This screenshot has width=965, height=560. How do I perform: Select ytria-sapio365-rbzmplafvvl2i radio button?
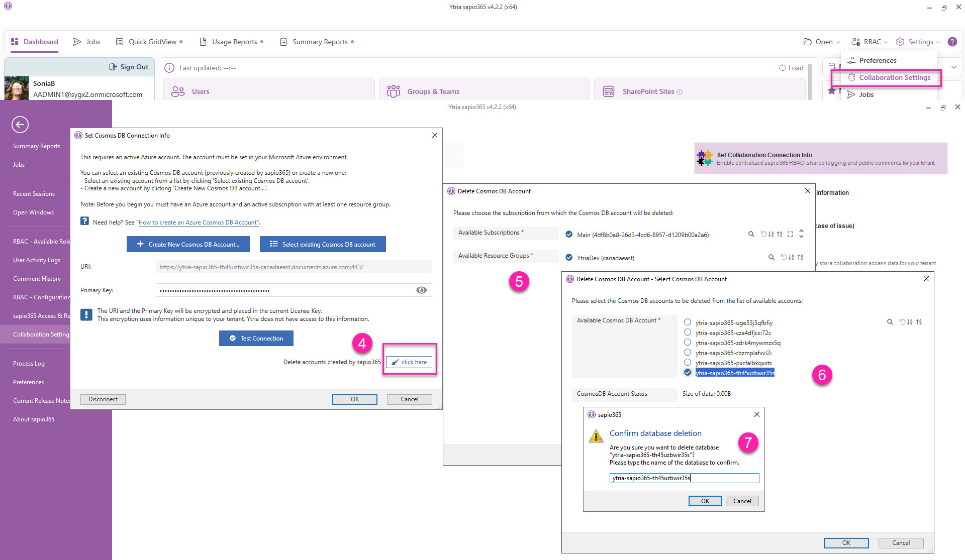point(688,353)
